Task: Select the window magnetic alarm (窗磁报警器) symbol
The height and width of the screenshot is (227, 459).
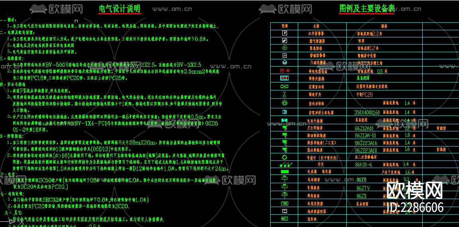Action: tap(285, 55)
